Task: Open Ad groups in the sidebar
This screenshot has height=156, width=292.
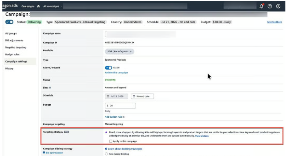Action: pos(11,33)
